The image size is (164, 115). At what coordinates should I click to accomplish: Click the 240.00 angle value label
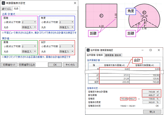[144, 16]
